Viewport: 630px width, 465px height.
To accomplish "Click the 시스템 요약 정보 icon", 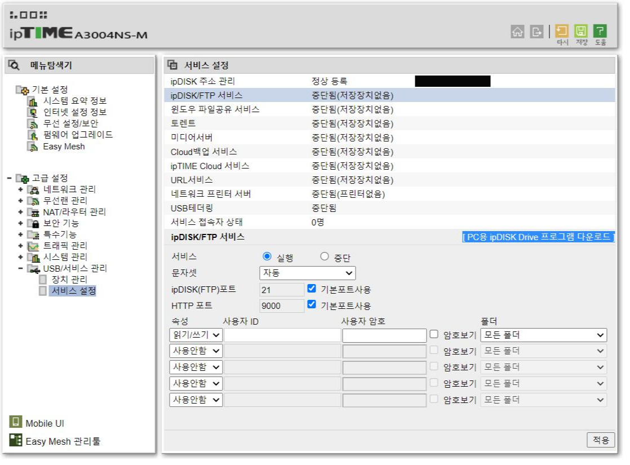I will pos(33,101).
